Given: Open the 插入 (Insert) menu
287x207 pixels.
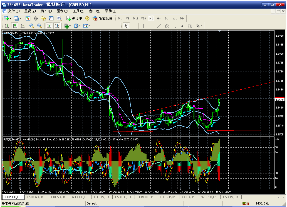Looking at the screenshot, I should click(x=46, y=11).
